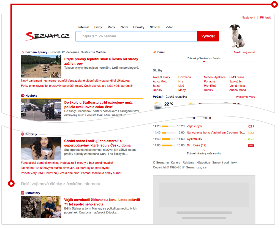Image resolution: width=280 pixels, height=228 pixels.
Task: Click the Seznam.cz logo
Action: click(48, 36)
